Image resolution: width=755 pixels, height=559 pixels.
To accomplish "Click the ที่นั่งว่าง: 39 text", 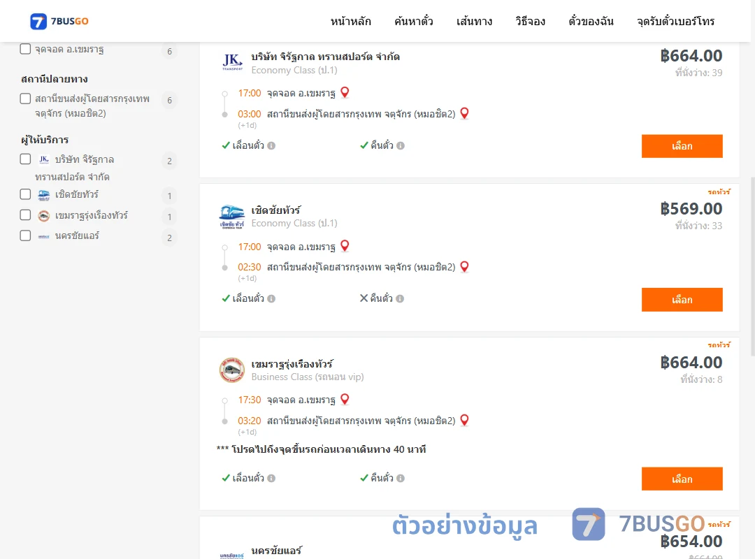I will click(x=698, y=73).
